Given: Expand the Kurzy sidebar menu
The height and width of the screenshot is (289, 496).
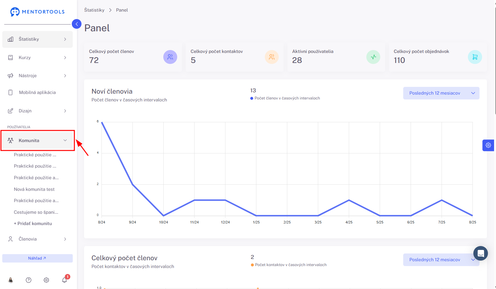Looking at the screenshot, I should coord(38,57).
